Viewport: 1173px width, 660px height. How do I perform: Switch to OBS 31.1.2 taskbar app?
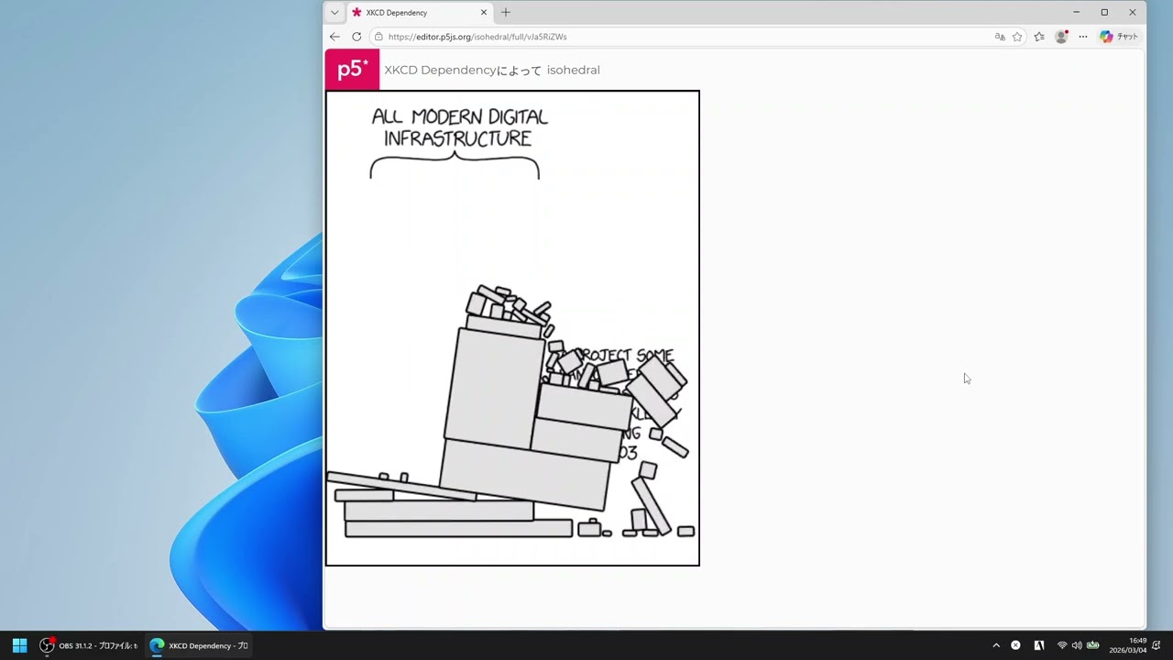point(88,645)
